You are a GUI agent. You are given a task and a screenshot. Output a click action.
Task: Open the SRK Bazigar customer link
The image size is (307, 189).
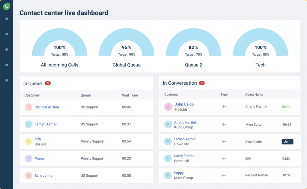tap(37, 139)
